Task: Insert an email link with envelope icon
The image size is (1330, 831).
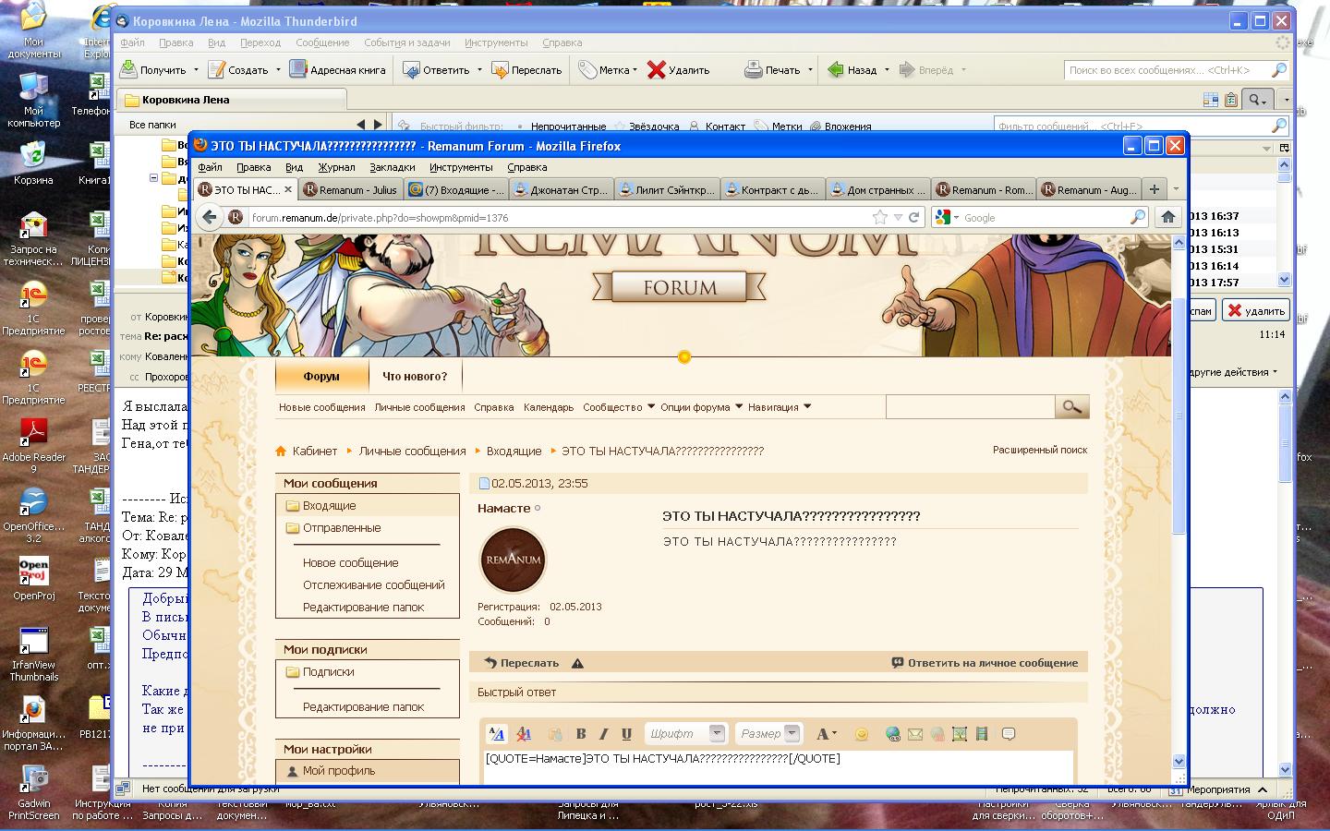Action: [x=914, y=734]
